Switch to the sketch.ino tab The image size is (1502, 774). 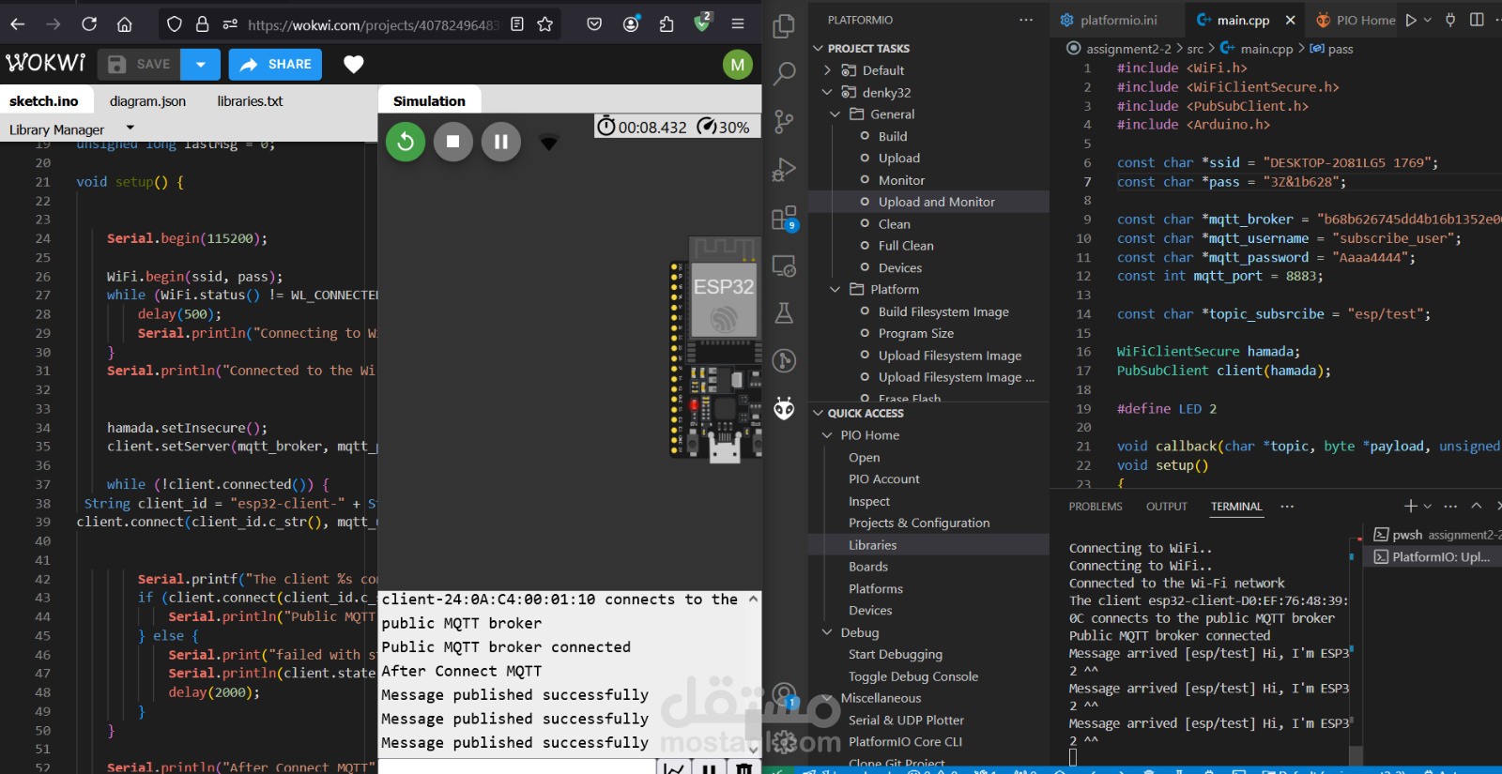click(x=44, y=101)
